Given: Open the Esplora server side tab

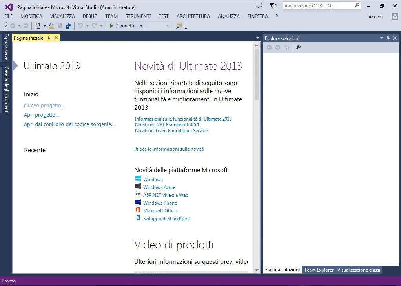Looking at the screenshot, I should click(6, 48).
